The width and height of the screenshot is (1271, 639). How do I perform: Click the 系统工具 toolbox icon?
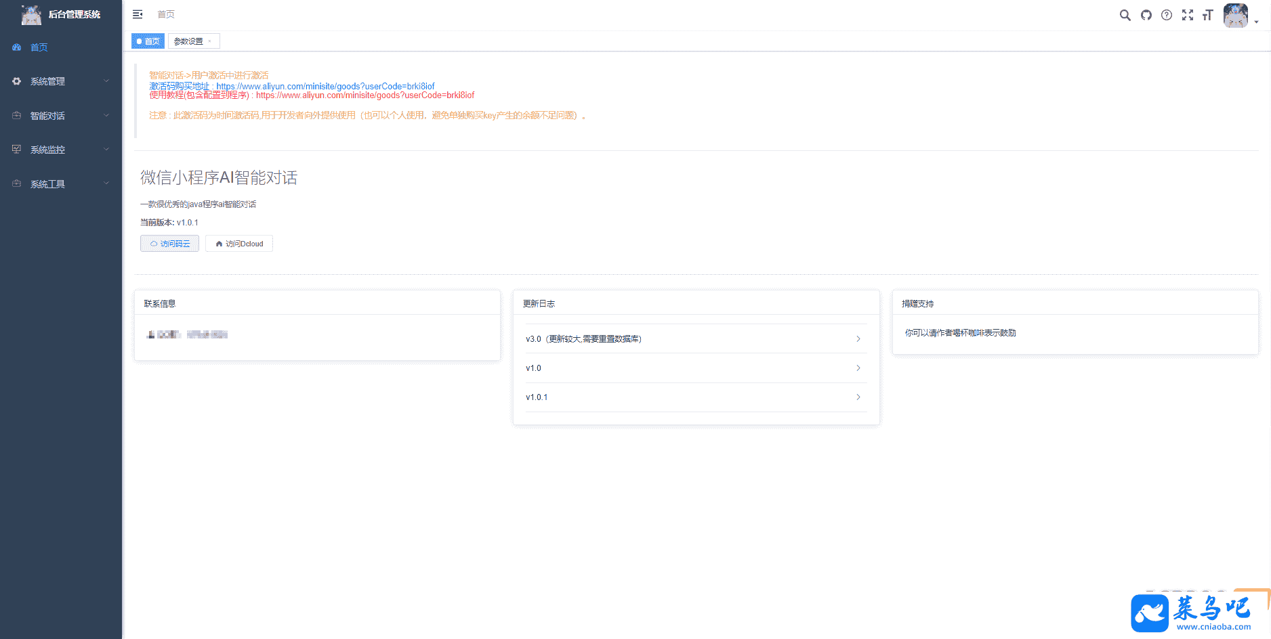17,184
